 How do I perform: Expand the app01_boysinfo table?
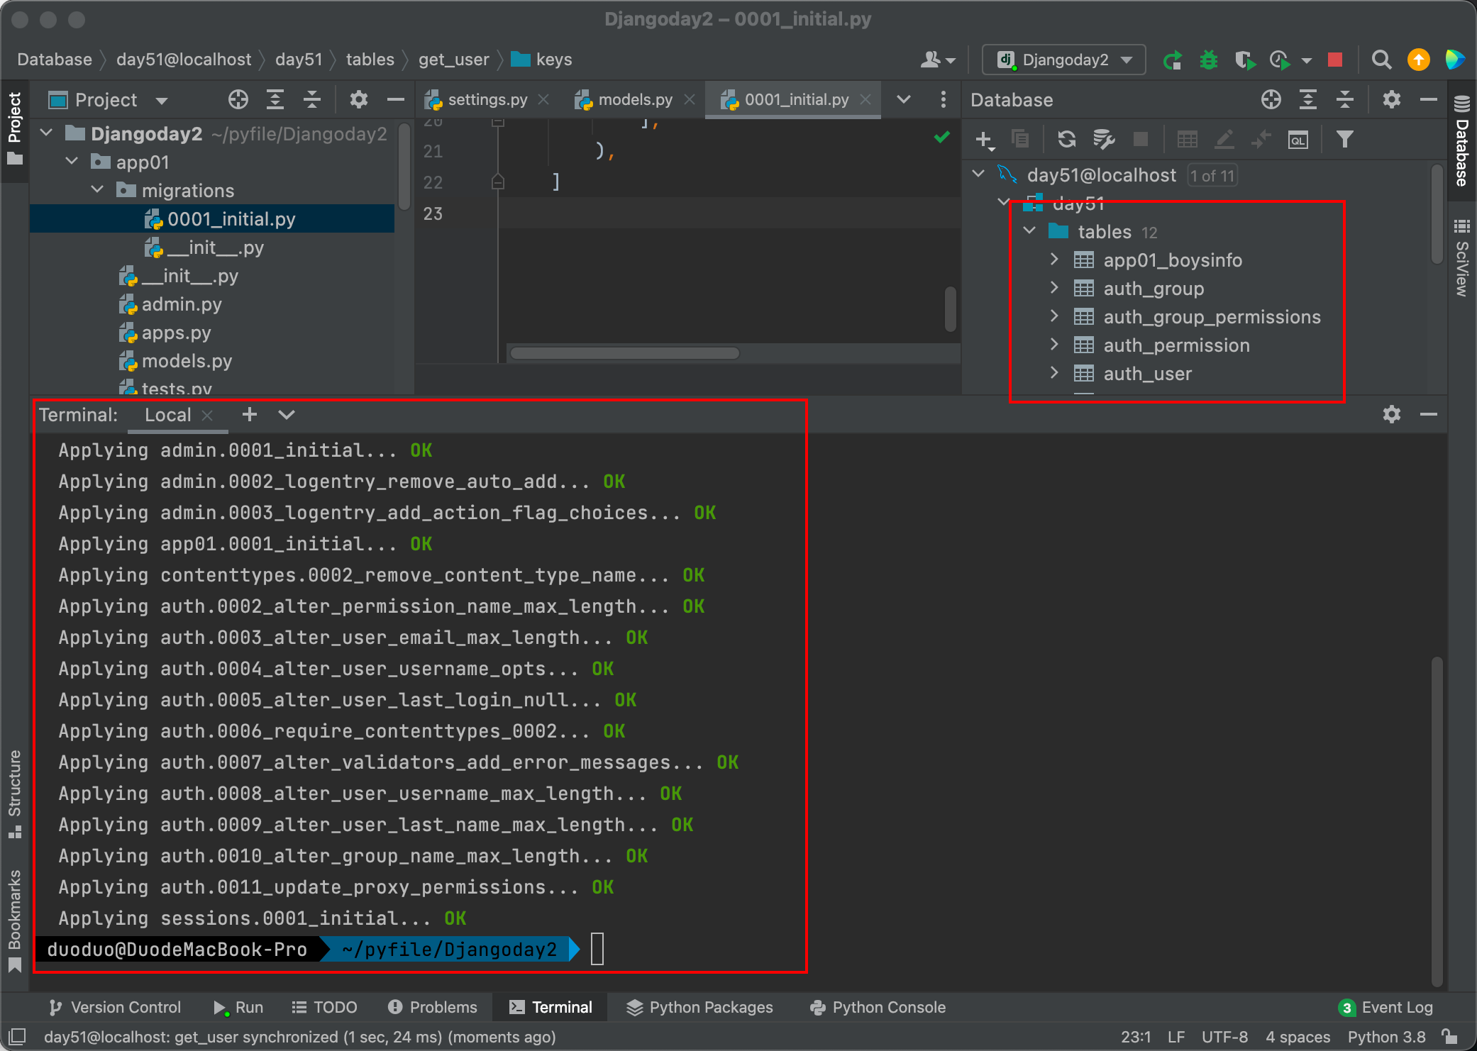[1054, 260]
